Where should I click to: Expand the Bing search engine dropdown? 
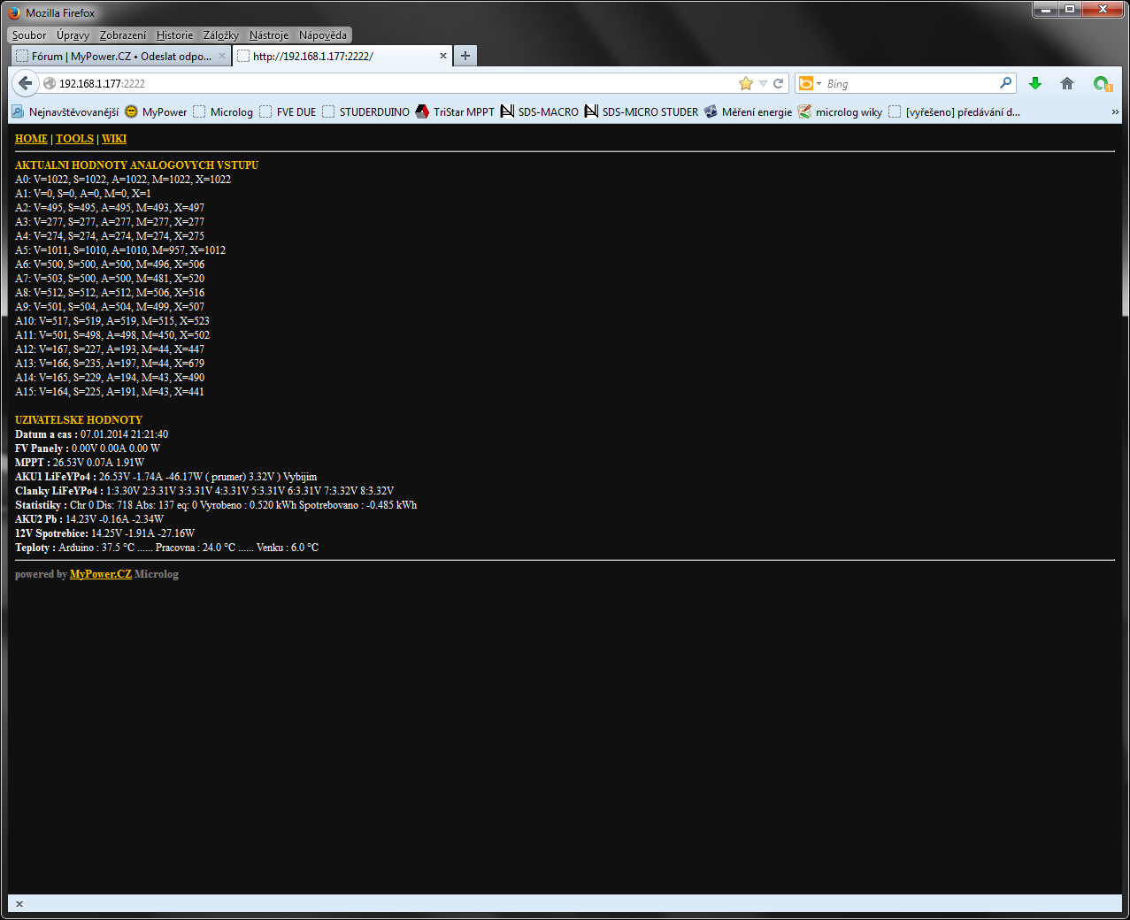[811, 83]
